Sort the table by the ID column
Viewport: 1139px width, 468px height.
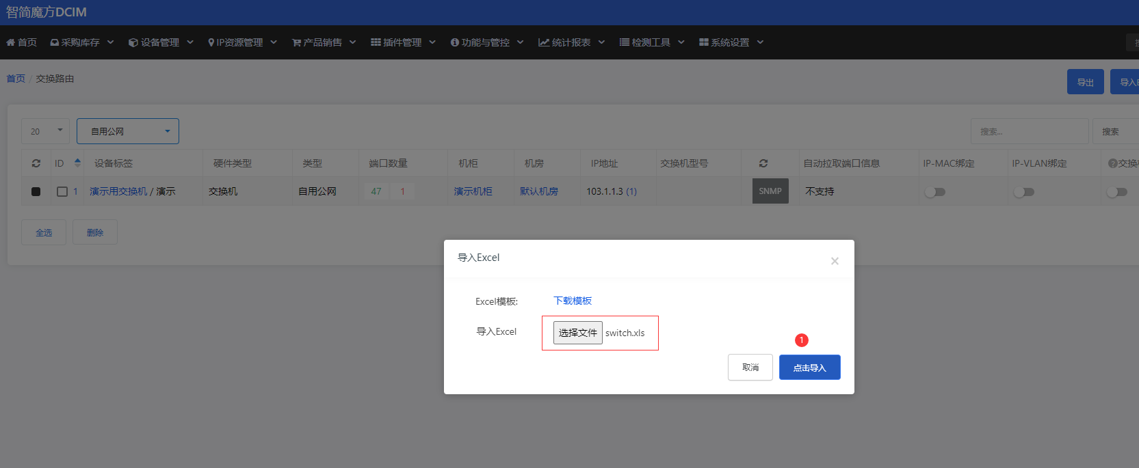click(x=77, y=163)
